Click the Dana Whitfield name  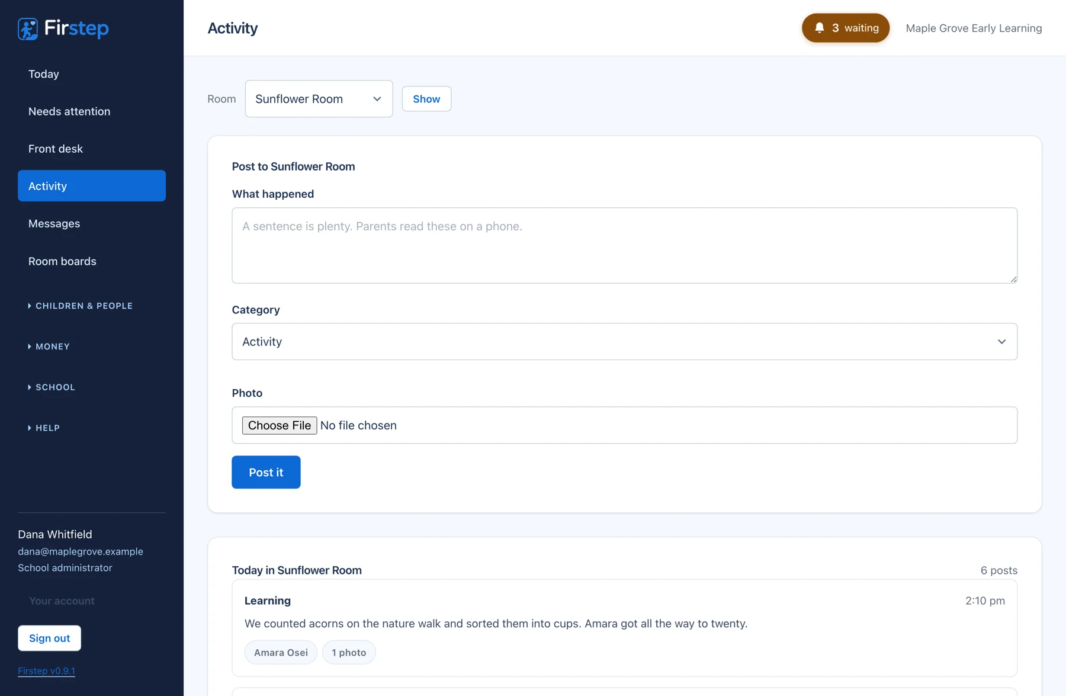(55, 534)
